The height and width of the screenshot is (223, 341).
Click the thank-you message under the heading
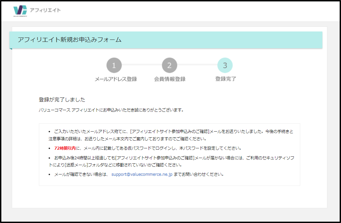(x=111, y=110)
